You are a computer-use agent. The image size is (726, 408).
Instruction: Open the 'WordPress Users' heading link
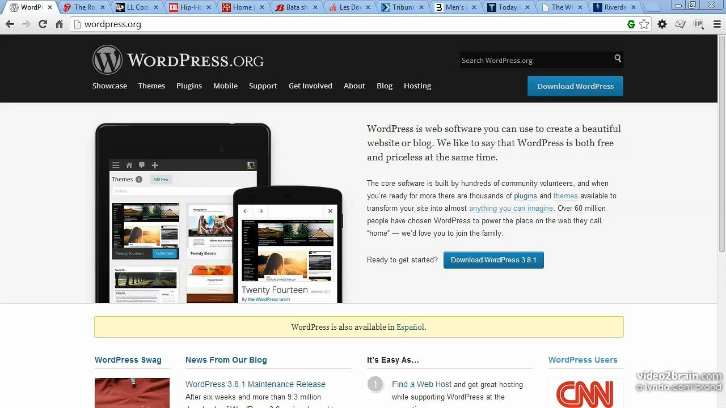583,360
